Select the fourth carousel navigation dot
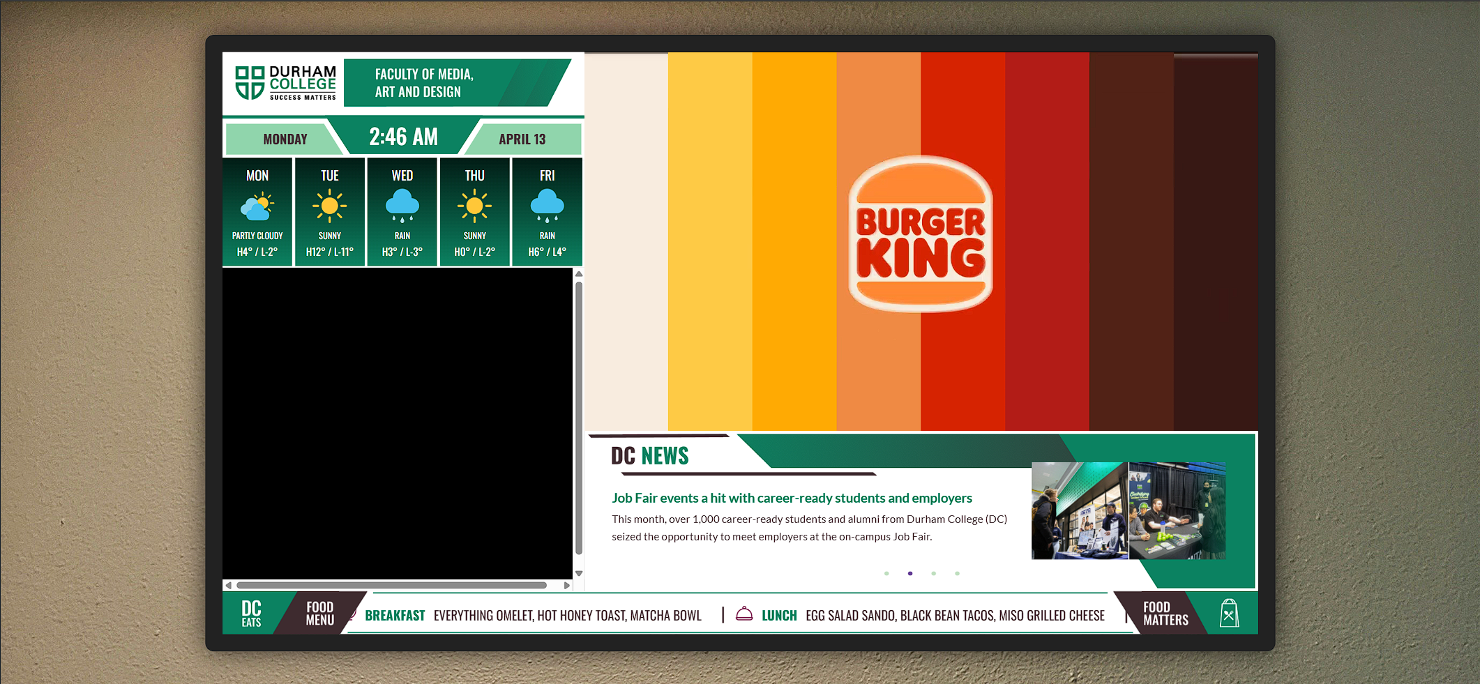Viewport: 1480px width, 684px height. (956, 573)
